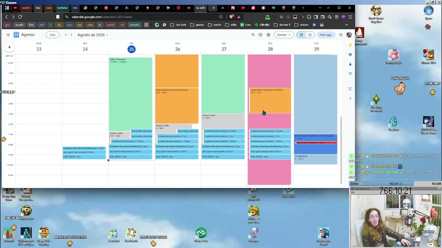Open a new browser tab
442x248 pixels.
click(x=303, y=8)
